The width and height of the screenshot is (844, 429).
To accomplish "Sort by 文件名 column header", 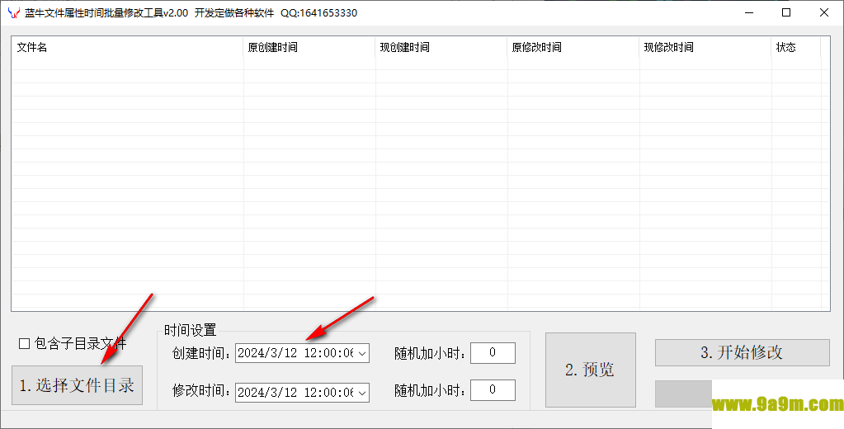I will pos(128,47).
